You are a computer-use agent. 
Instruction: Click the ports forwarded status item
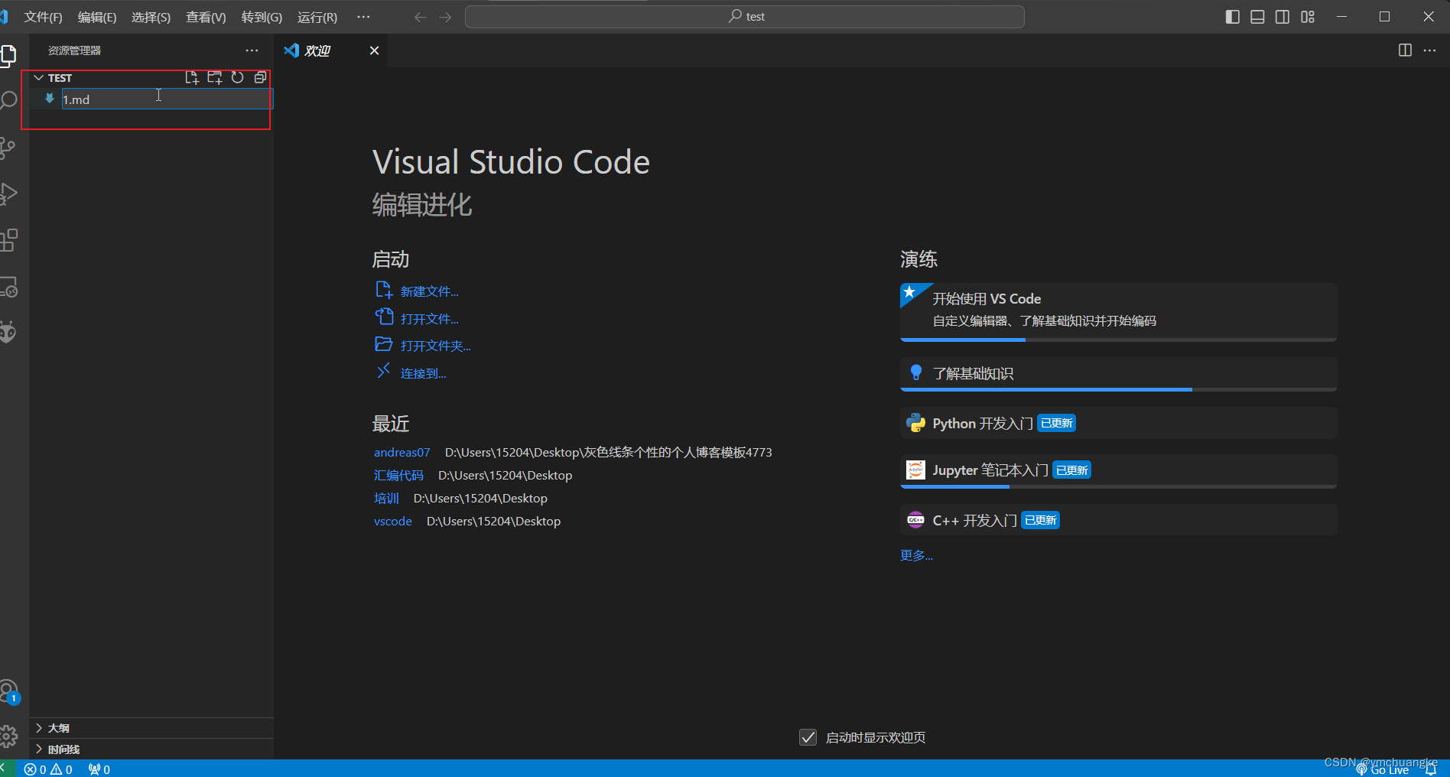pyautogui.click(x=99, y=769)
